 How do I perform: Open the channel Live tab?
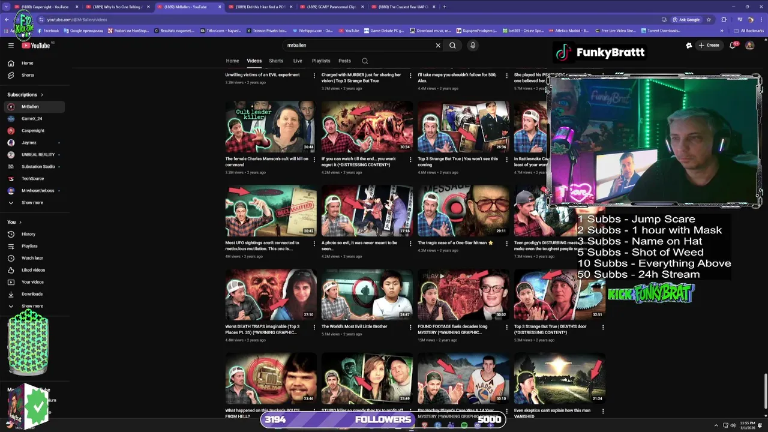coord(298,61)
